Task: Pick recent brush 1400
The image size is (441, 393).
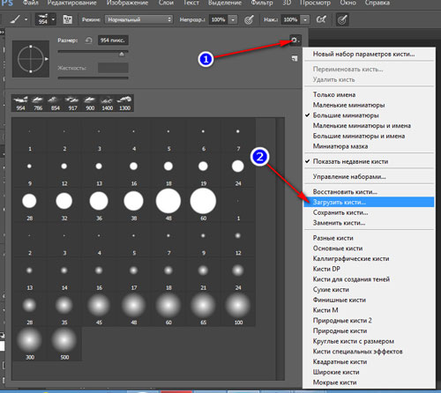Action: [x=108, y=103]
